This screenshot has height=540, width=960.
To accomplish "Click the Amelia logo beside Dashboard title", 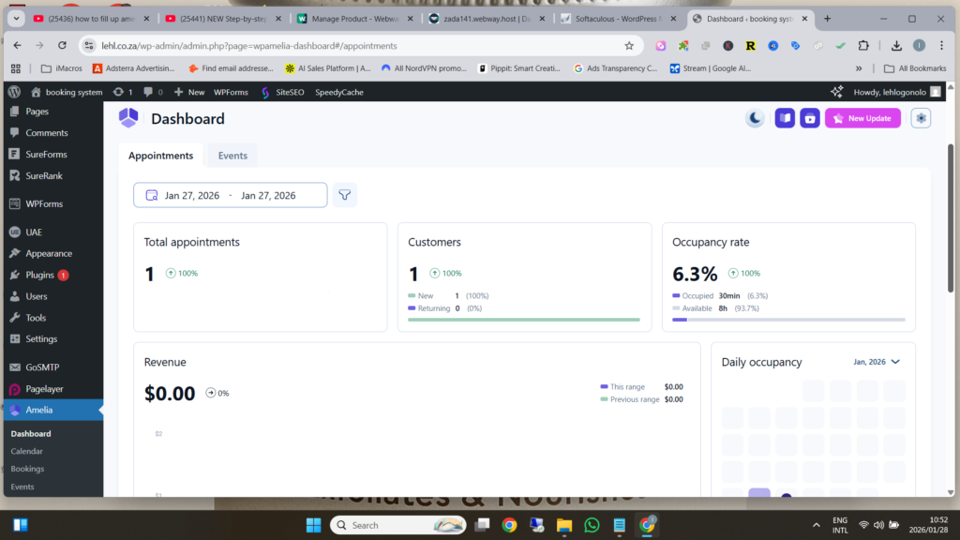I will pos(128,118).
